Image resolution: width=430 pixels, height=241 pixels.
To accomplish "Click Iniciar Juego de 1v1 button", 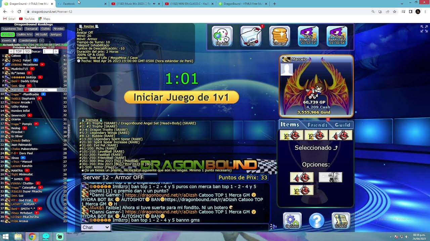I will coord(181,97).
